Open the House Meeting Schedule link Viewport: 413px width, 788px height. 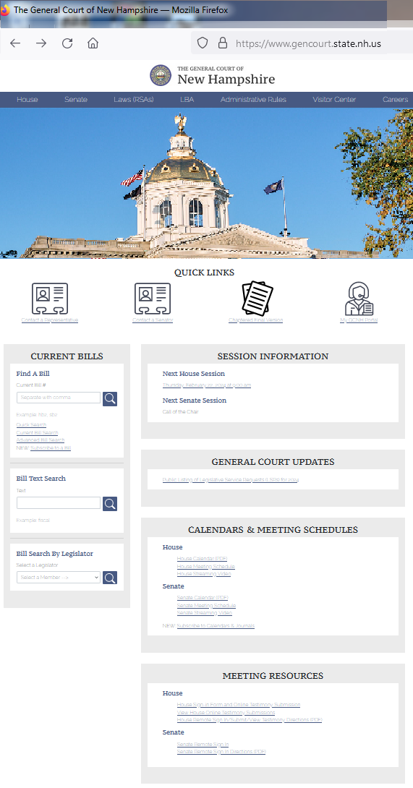pyautogui.click(x=205, y=566)
